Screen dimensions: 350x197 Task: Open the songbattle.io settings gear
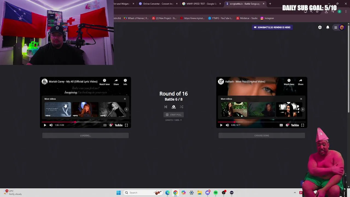click(x=320, y=27)
